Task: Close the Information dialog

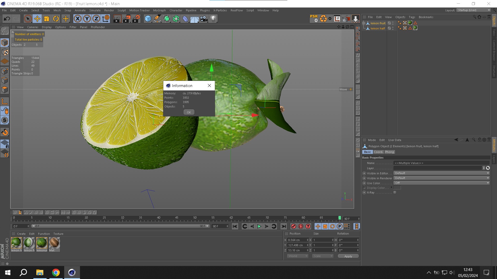Action: point(209,86)
